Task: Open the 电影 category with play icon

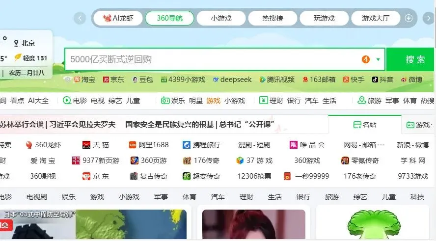Action: [x=75, y=101]
